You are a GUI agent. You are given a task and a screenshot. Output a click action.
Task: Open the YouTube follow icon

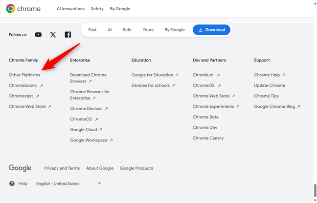coord(38,35)
